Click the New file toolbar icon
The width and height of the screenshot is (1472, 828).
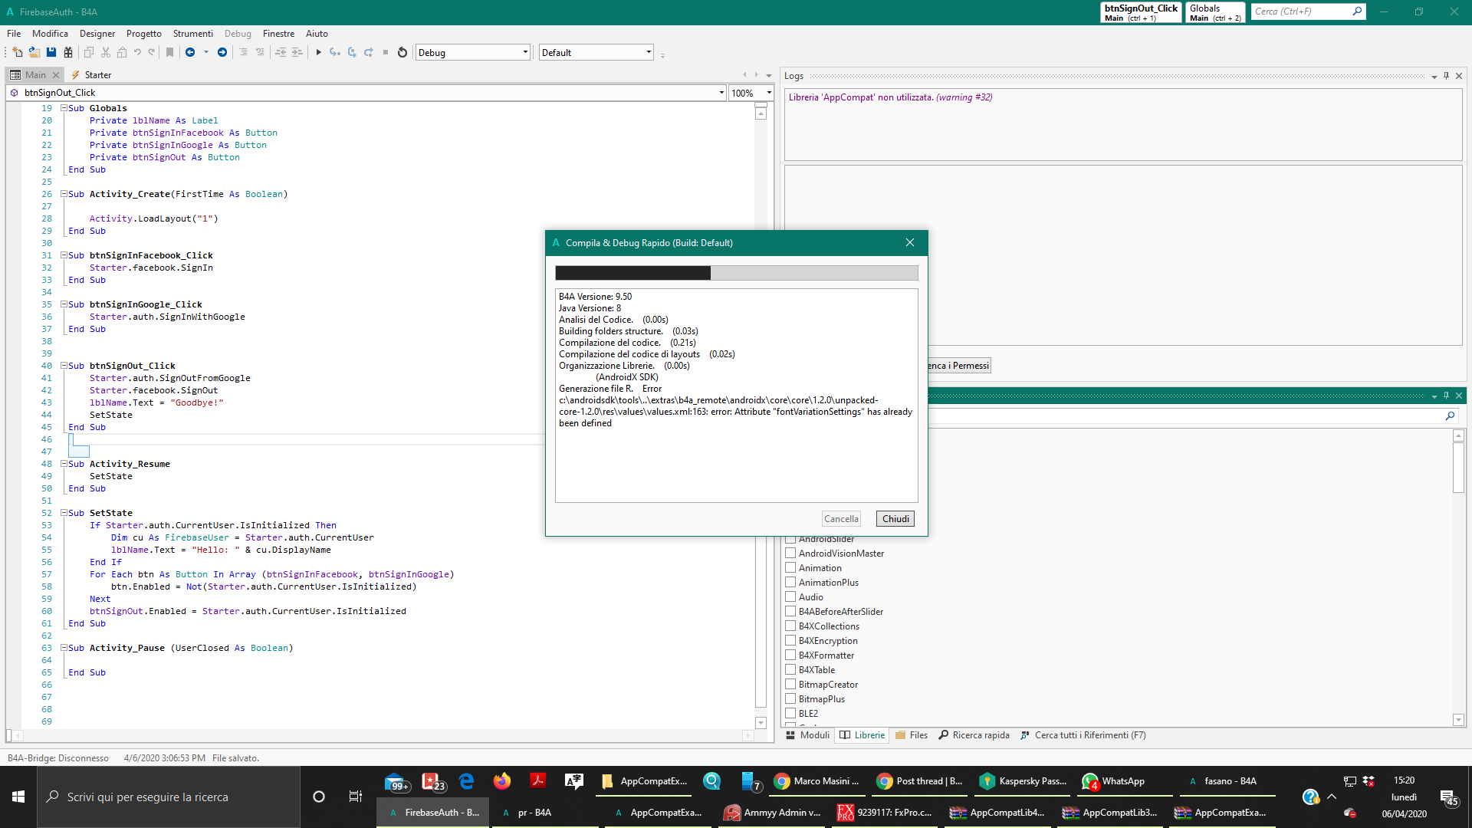click(17, 52)
